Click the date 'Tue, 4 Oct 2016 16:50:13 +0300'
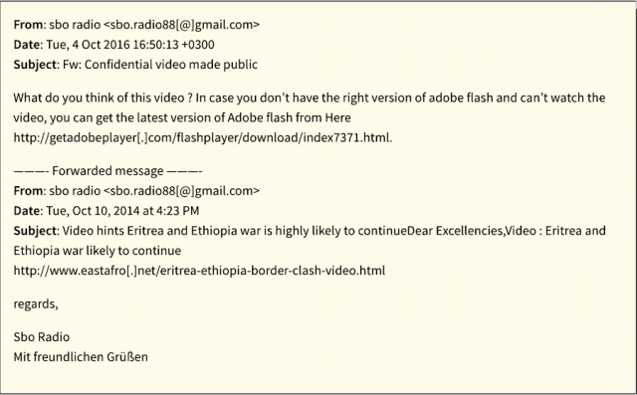 tap(130, 45)
